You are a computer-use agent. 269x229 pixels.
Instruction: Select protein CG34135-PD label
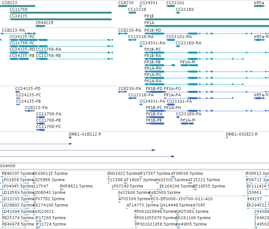click(x=28, y=89)
